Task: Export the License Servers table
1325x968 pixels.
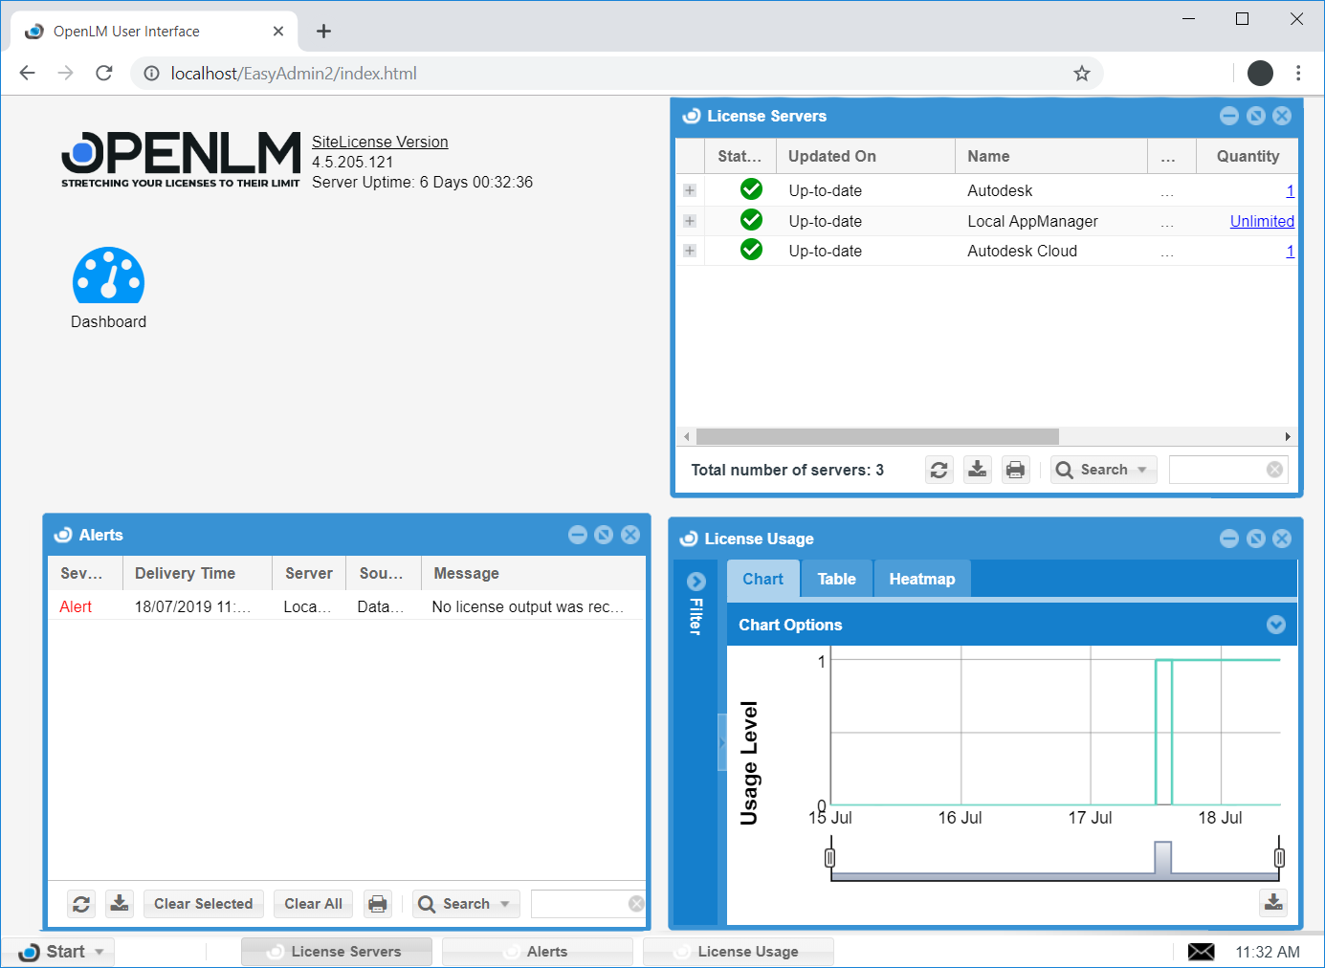Action: (x=977, y=470)
